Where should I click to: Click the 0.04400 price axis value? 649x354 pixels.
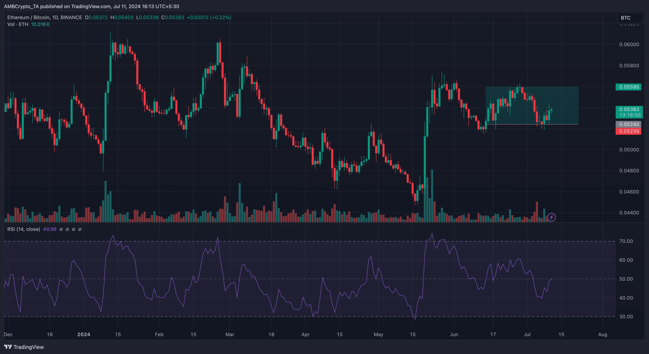(x=629, y=213)
